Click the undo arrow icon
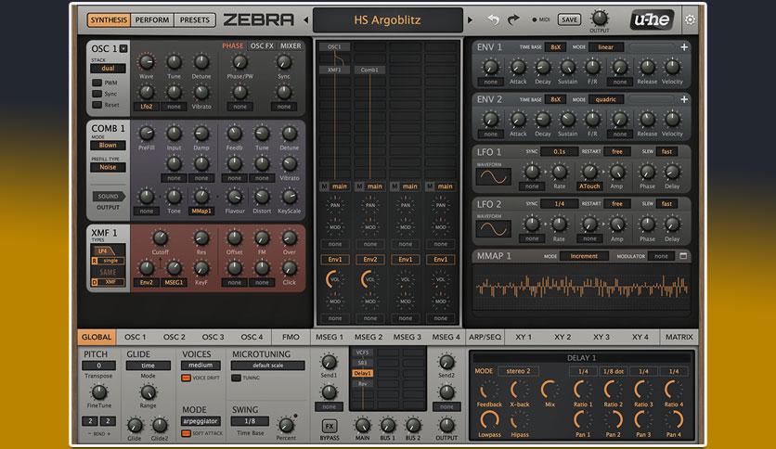This screenshot has width=776, height=449. (x=494, y=19)
